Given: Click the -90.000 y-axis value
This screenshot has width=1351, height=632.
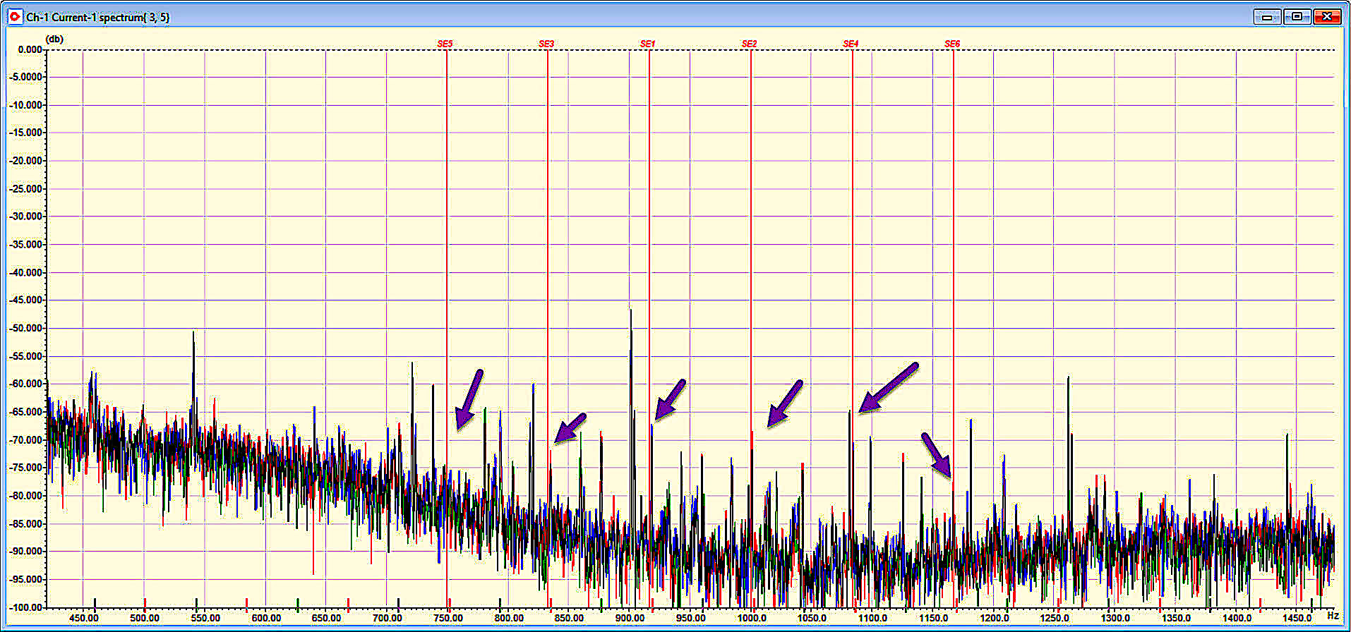Looking at the screenshot, I should pos(26,552).
